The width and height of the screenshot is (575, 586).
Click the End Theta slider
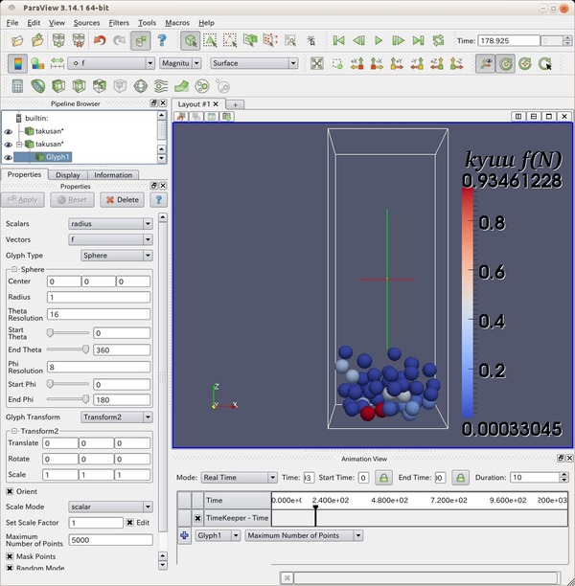(68, 349)
